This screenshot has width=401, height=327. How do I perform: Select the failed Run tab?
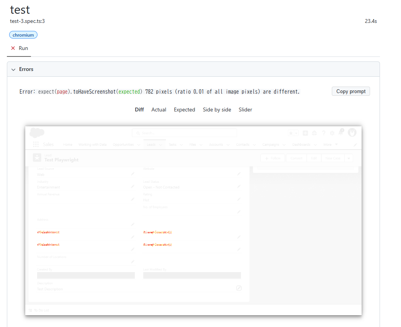(x=19, y=48)
